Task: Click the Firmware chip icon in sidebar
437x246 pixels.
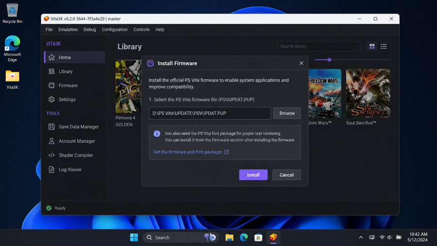Action: pyautogui.click(x=51, y=85)
